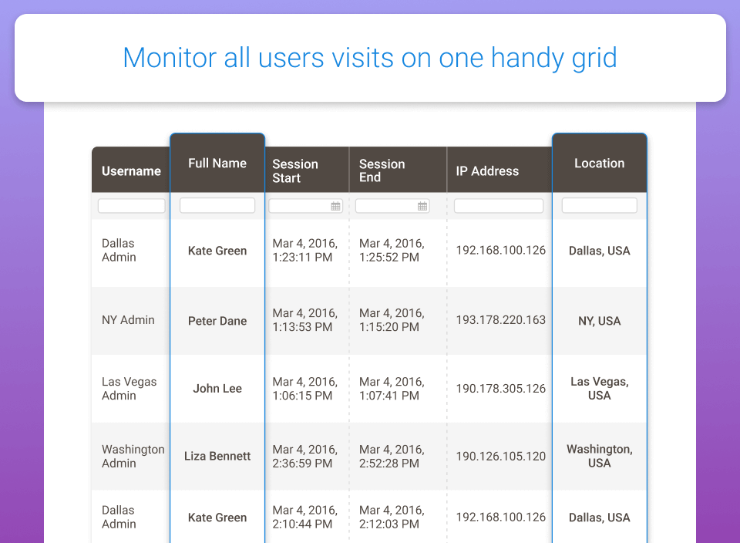Click the Location column header
Viewport: 740px width, 543px height.
click(x=599, y=164)
